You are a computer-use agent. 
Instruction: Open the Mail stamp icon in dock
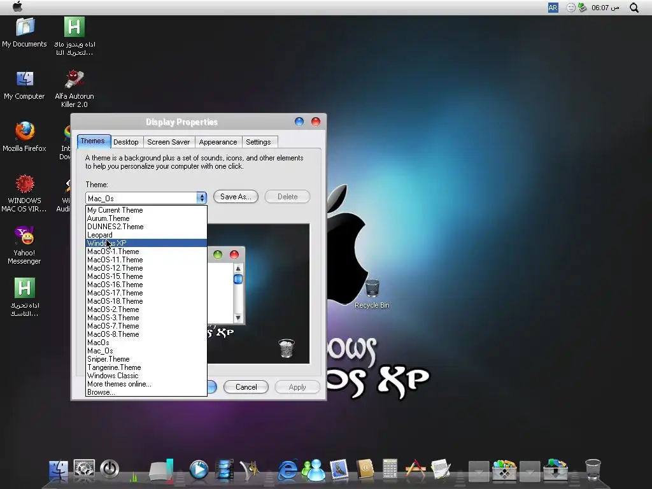[339, 471]
